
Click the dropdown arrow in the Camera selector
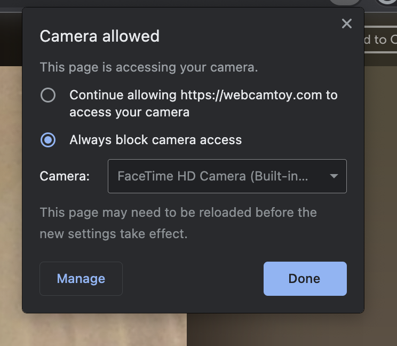pyautogui.click(x=334, y=176)
